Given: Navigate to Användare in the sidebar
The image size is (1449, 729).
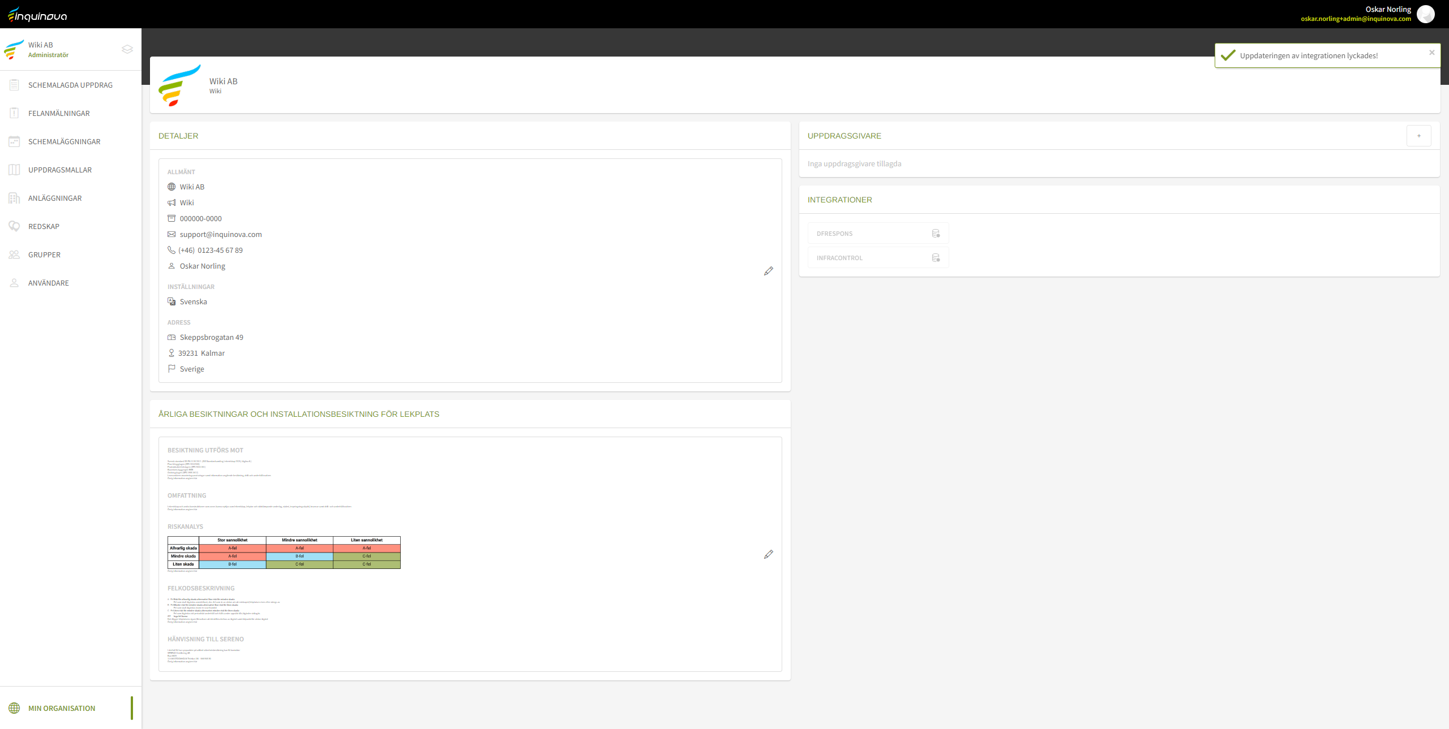Looking at the screenshot, I should click(x=49, y=283).
